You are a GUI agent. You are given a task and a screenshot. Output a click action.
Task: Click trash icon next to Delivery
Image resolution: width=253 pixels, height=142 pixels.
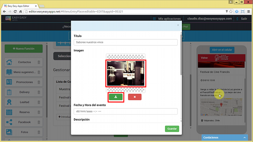coord(39,92)
